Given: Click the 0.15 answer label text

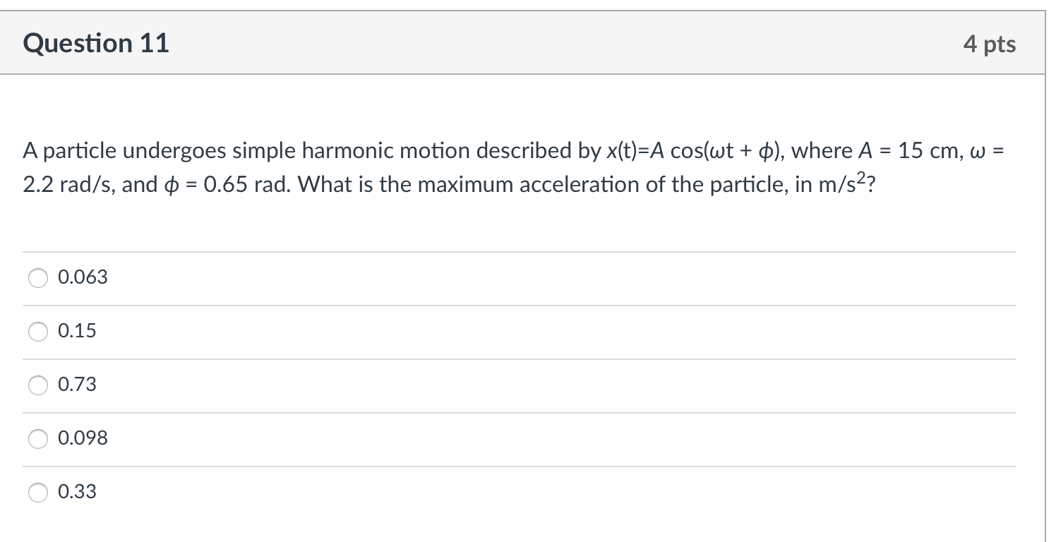Looking at the screenshot, I should (x=78, y=331).
